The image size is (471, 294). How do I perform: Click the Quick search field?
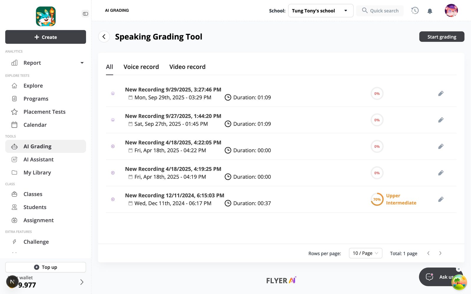click(x=380, y=11)
